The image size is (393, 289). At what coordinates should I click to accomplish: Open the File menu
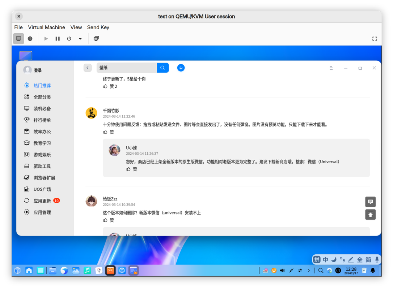coord(18,27)
